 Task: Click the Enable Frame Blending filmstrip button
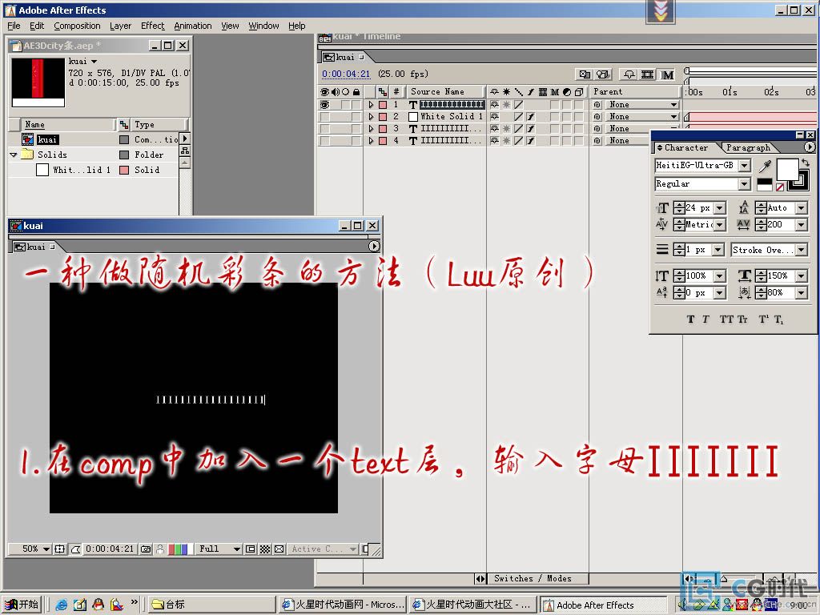click(x=647, y=74)
